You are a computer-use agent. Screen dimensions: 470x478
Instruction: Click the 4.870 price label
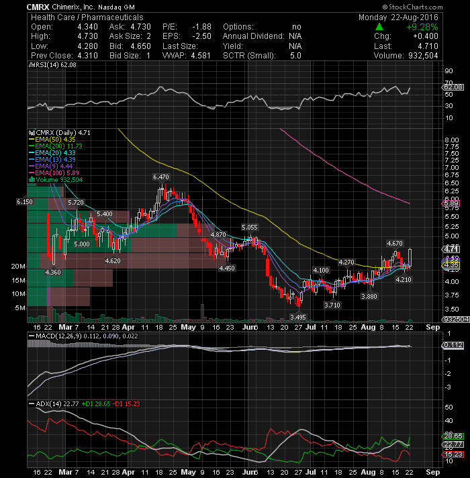218,234
